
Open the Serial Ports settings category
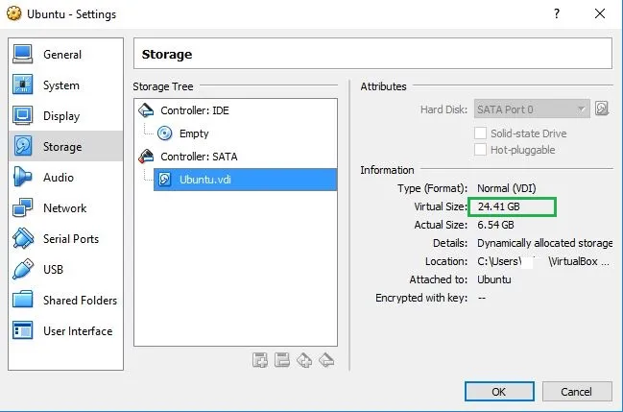(65, 238)
